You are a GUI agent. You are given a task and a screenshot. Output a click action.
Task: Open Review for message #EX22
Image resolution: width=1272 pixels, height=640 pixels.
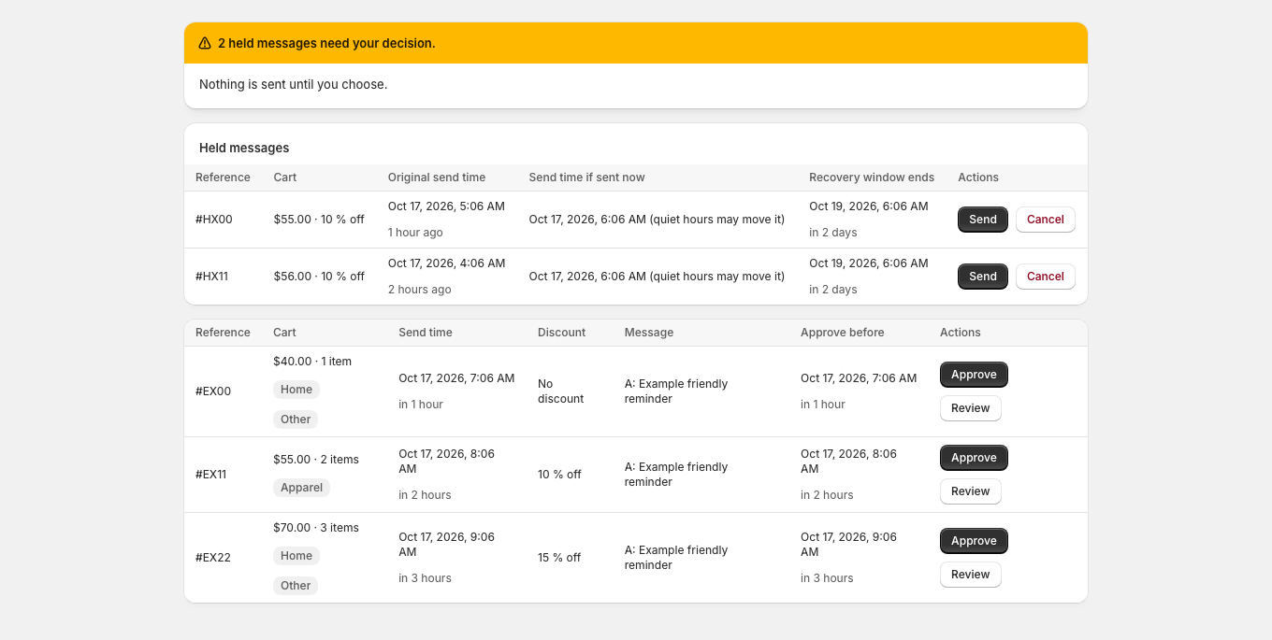click(x=971, y=575)
